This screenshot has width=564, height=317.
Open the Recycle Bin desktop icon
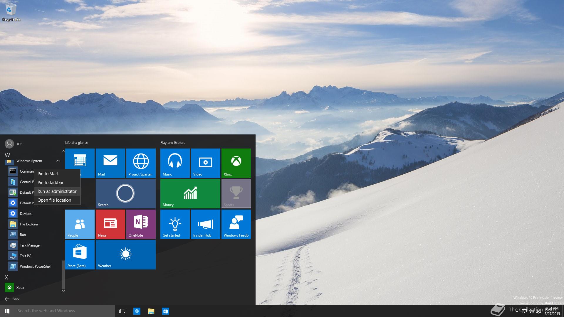(x=11, y=12)
